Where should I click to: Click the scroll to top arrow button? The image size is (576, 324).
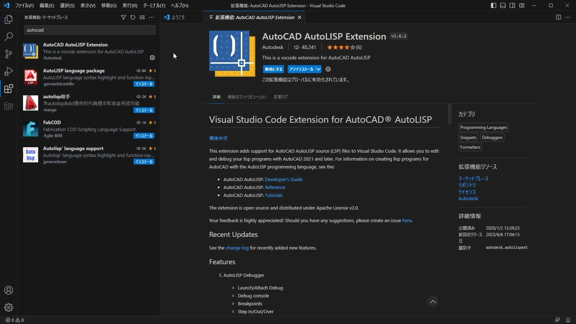(433, 302)
